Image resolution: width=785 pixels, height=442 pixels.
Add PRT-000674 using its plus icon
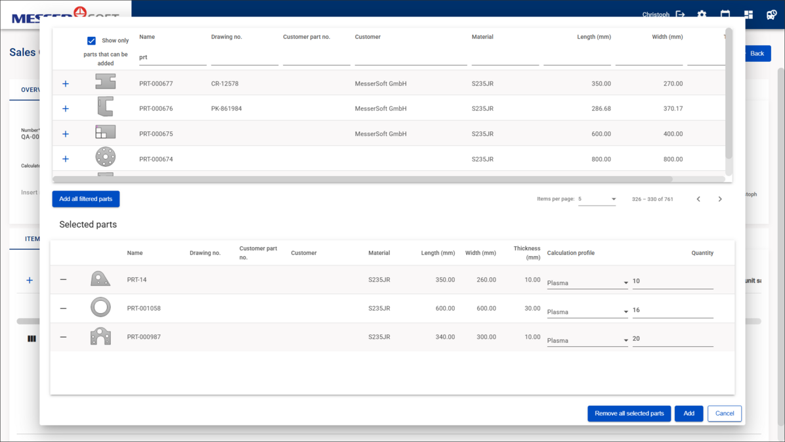(66, 159)
